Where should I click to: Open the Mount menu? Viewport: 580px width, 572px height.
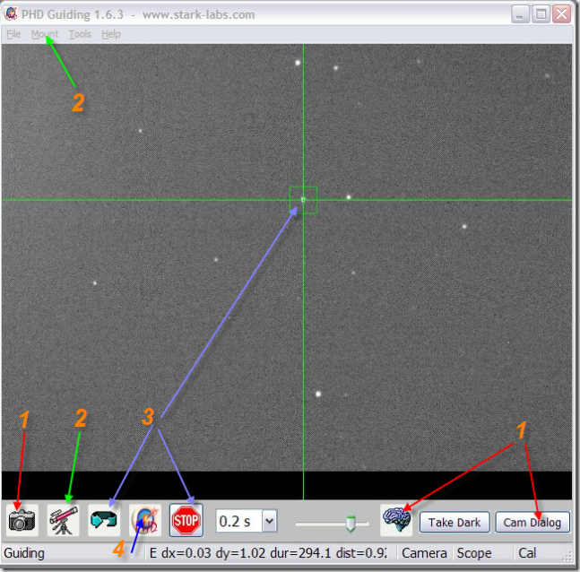[x=45, y=34]
